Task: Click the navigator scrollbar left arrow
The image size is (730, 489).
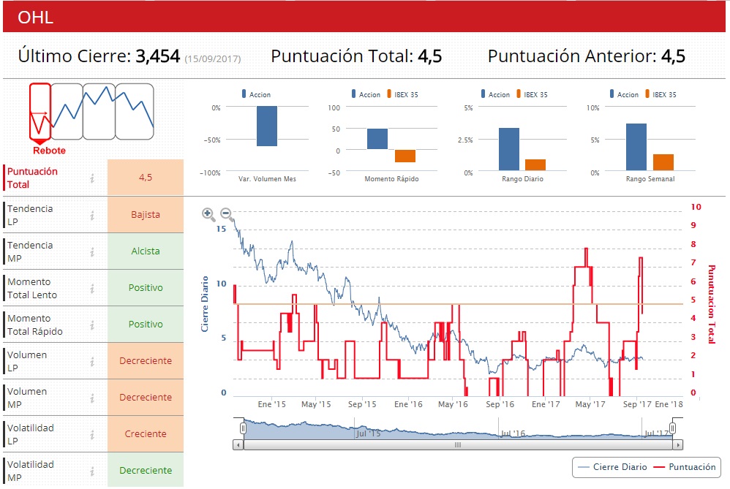Action: 238,445
